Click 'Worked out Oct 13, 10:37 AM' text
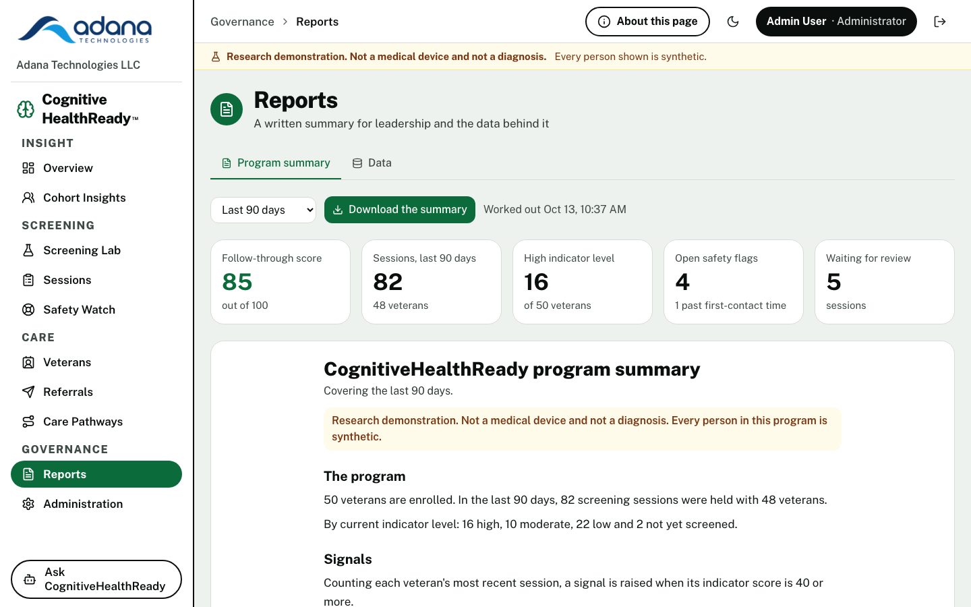 pos(555,210)
